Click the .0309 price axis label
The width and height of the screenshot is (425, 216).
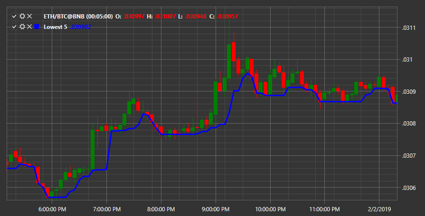coord(407,91)
